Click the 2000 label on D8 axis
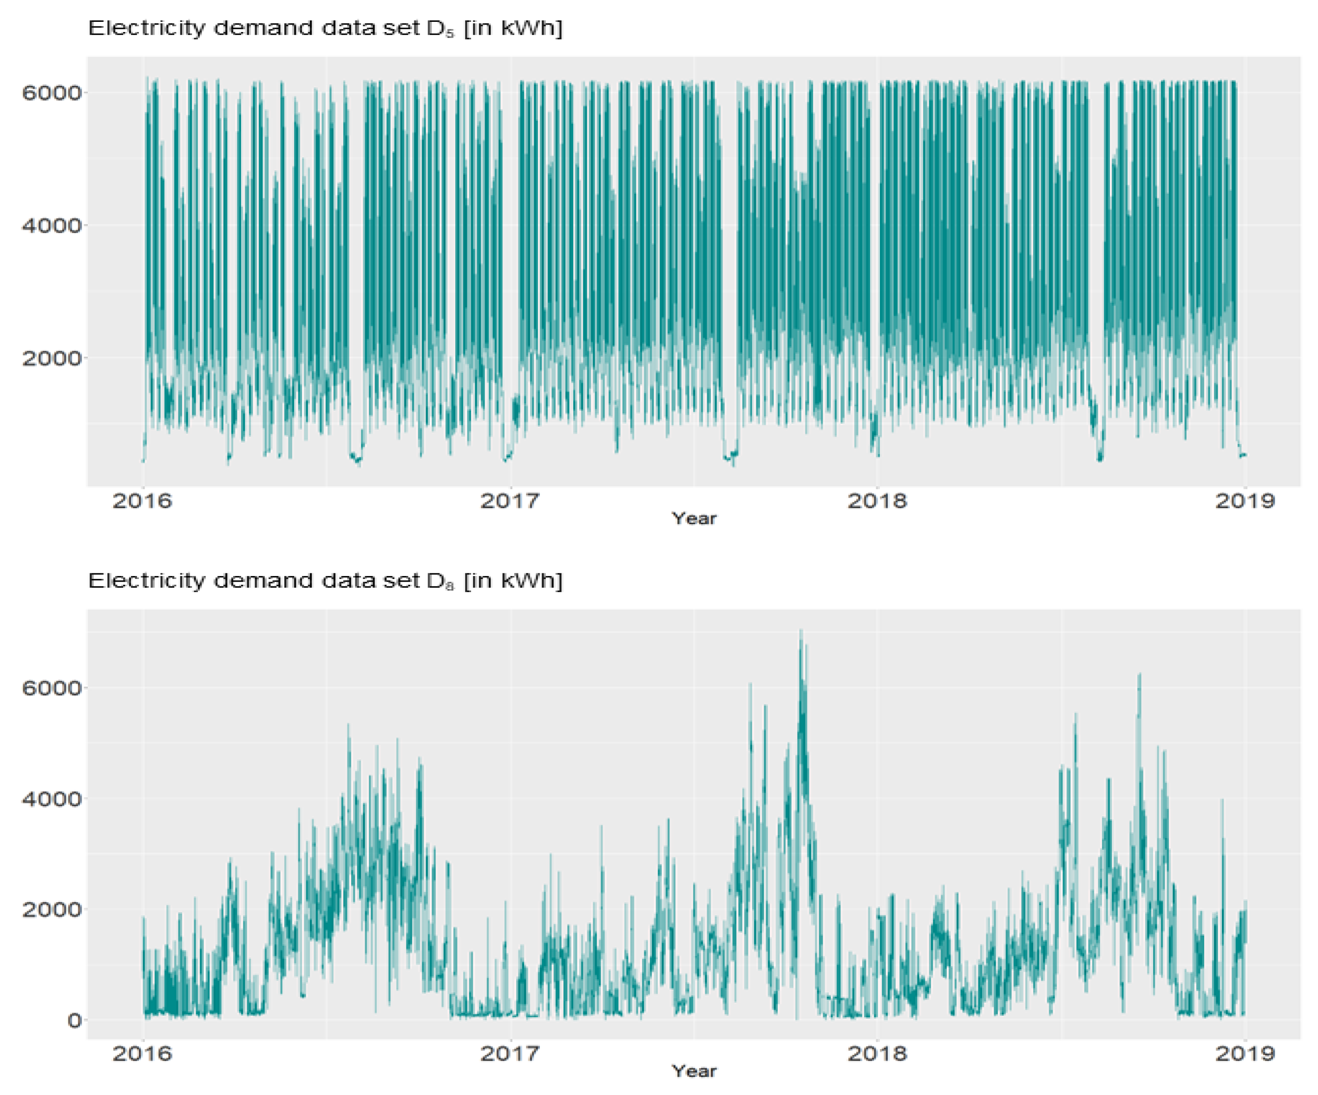Image resolution: width=1318 pixels, height=1095 pixels. tap(52, 909)
